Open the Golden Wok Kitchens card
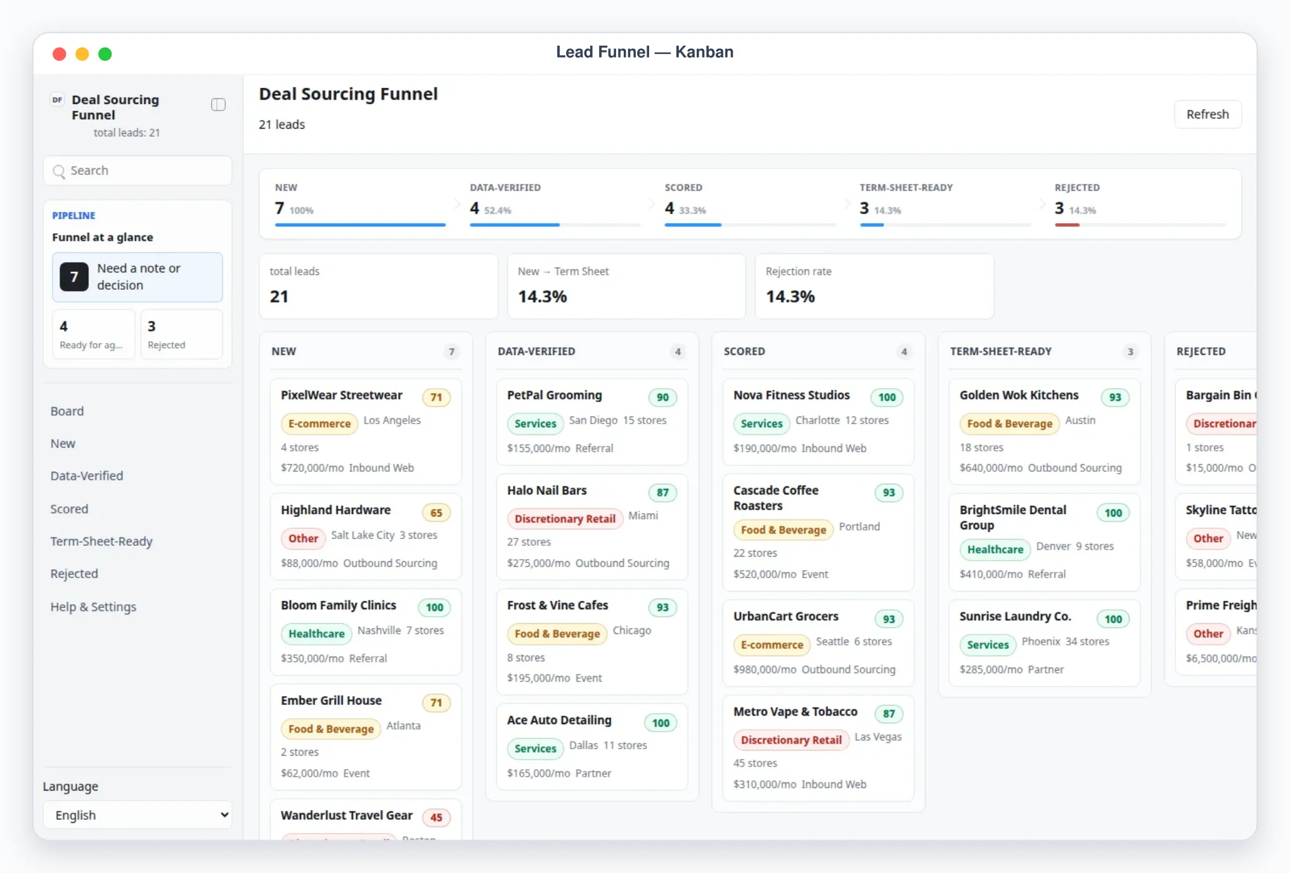Viewport: 1290px width, 873px height. (x=1045, y=432)
